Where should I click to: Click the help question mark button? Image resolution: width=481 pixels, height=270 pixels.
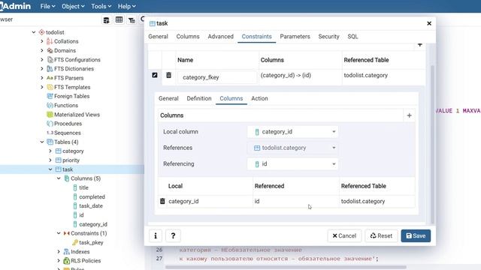[173, 235]
